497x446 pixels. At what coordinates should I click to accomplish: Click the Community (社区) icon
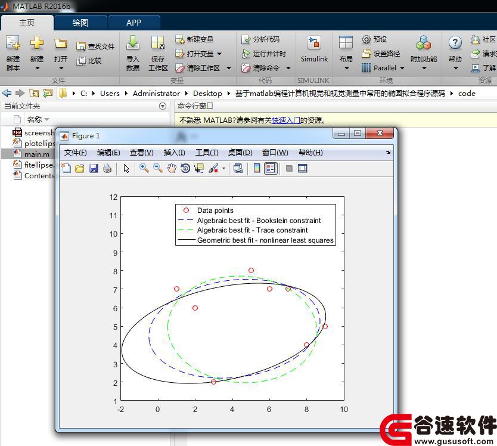tap(476, 40)
